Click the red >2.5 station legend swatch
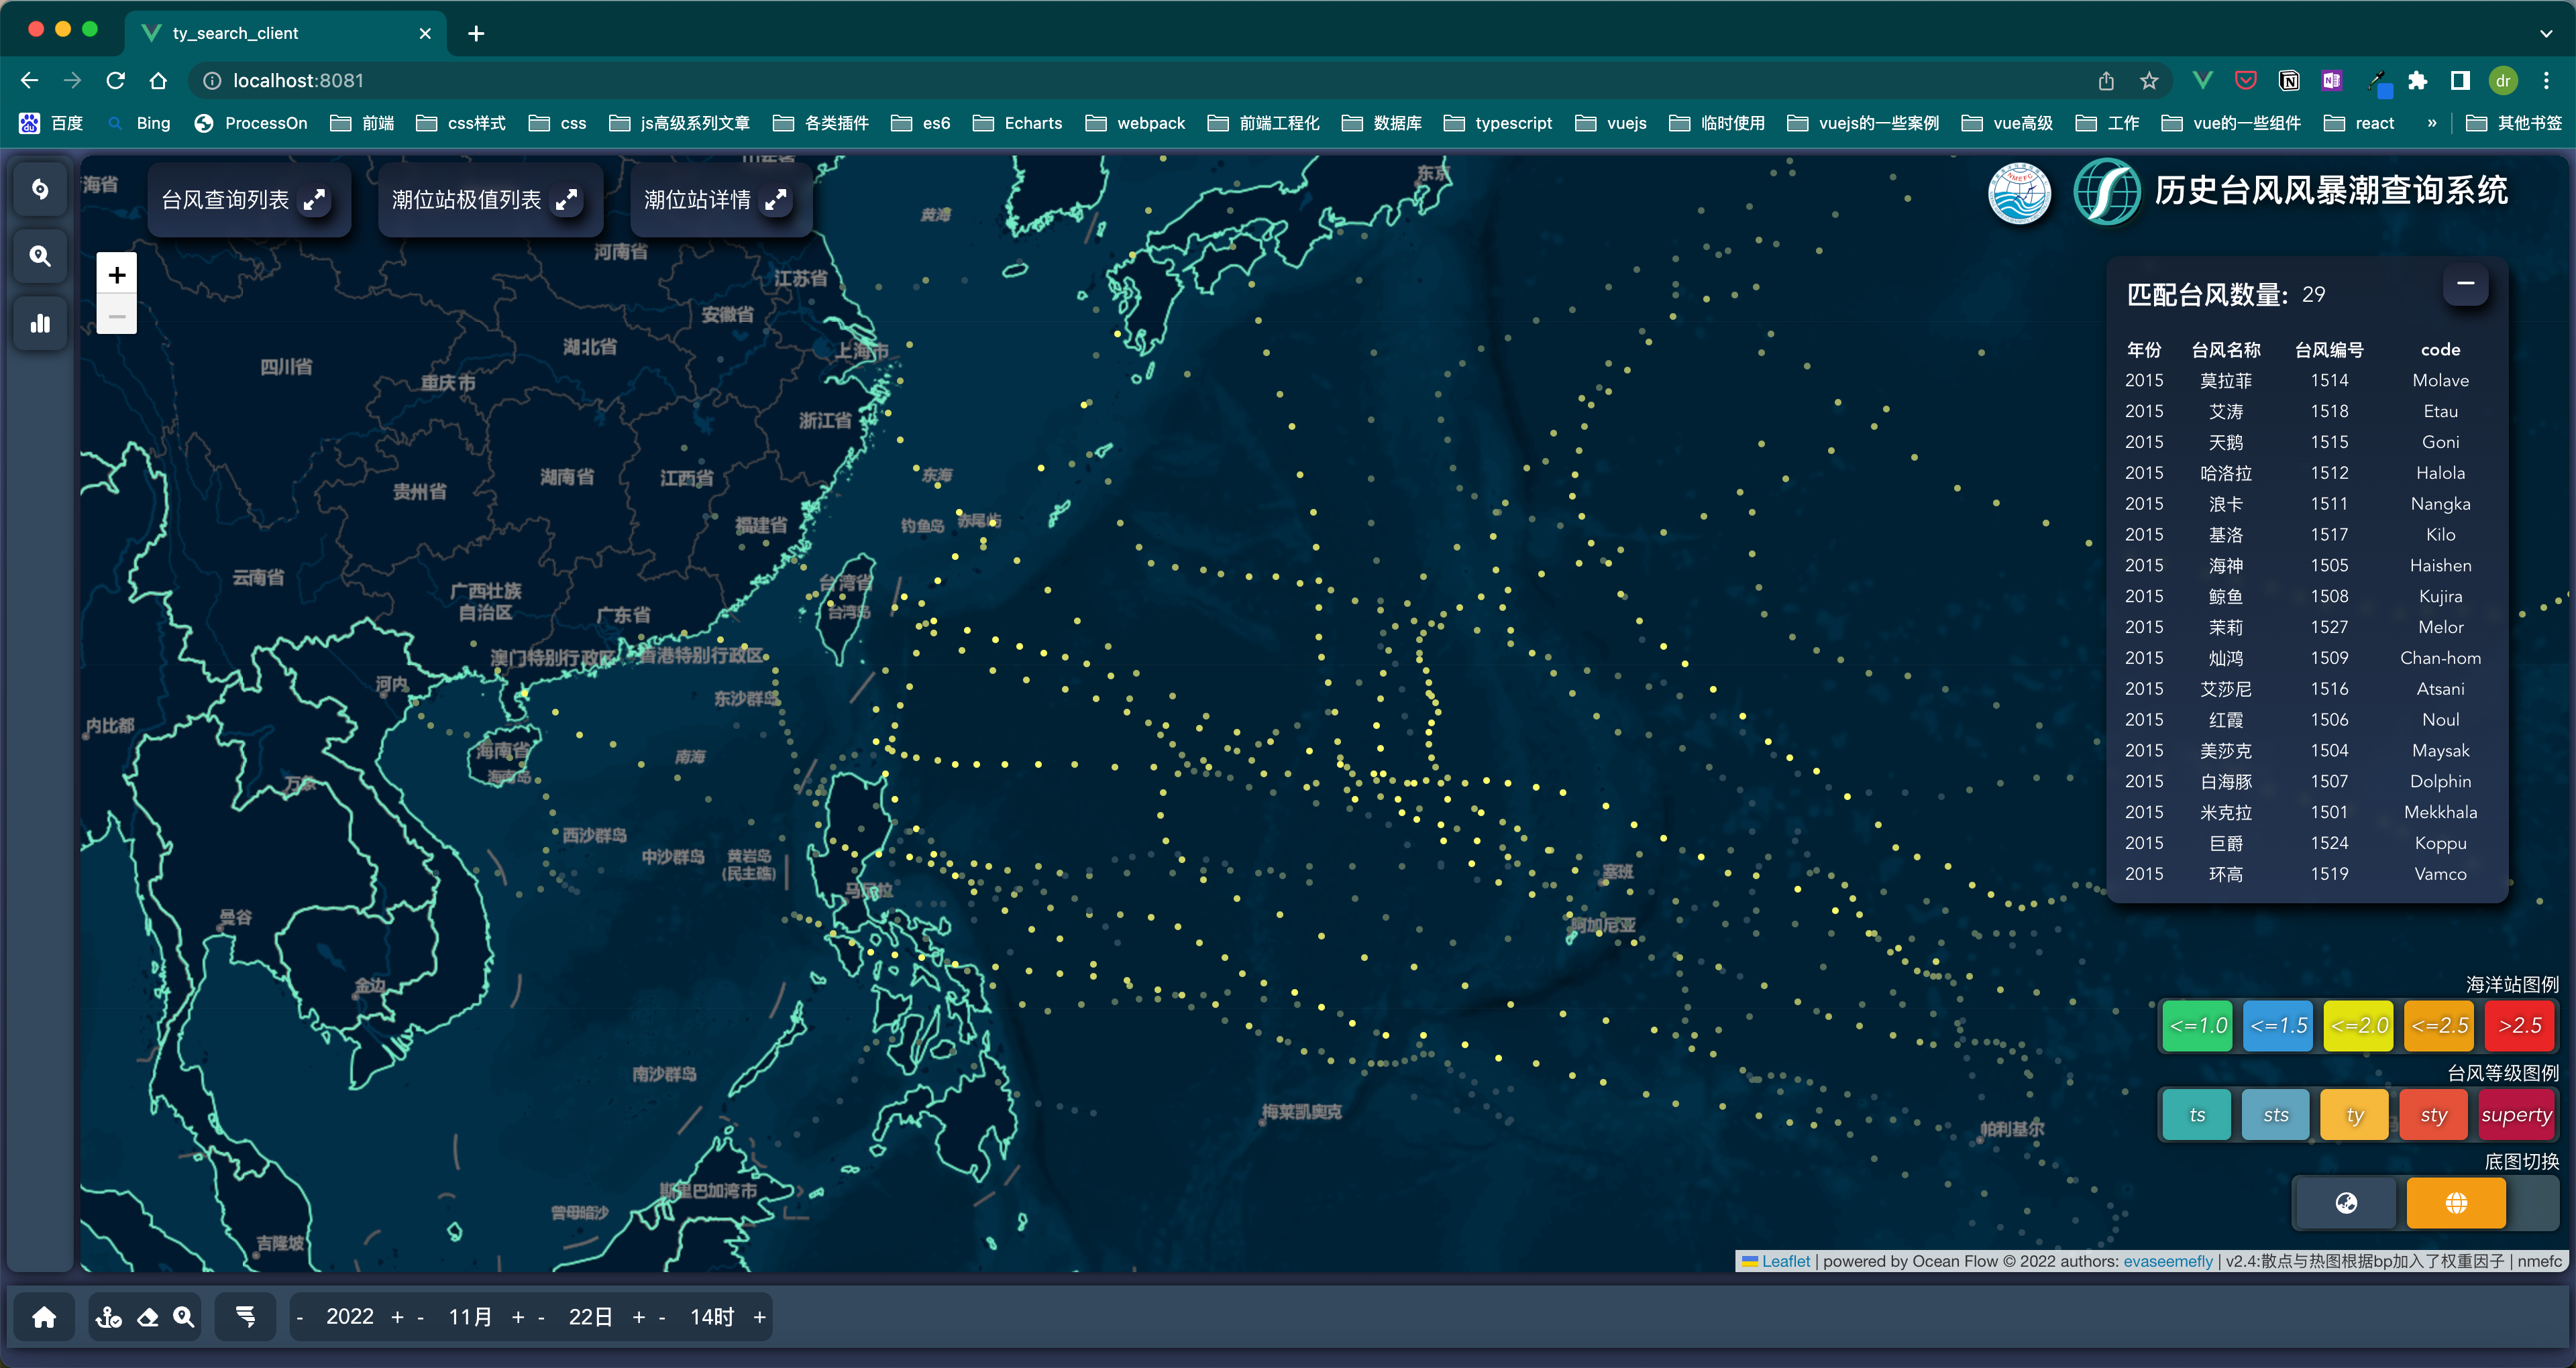This screenshot has height=1368, width=2576. pos(2519,1026)
